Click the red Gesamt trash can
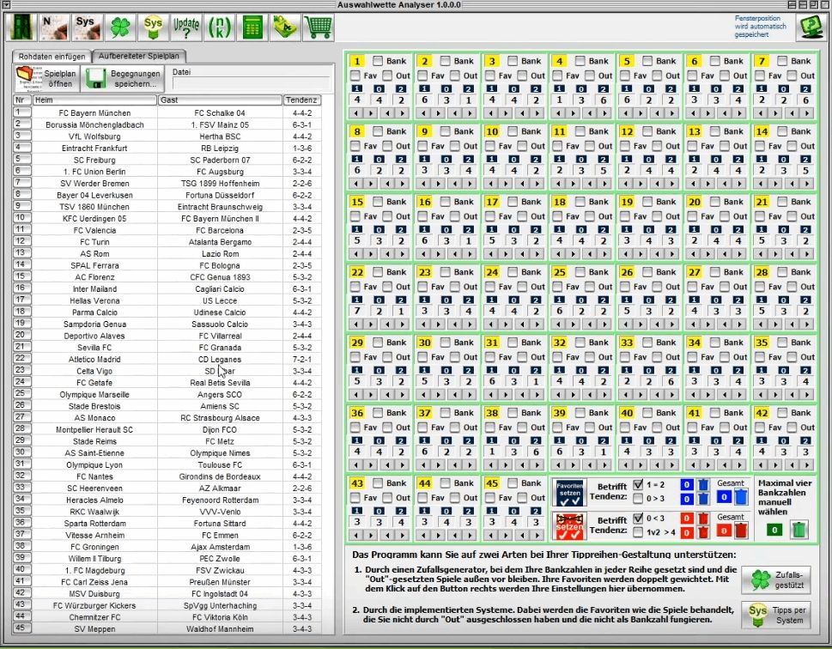Image resolution: width=832 pixels, height=649 pixels. point(741,531)
